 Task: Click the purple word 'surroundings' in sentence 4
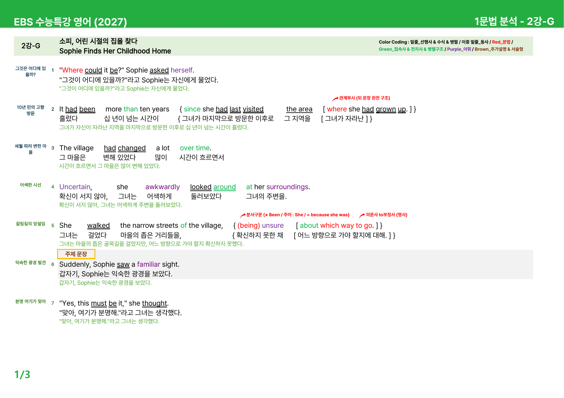tap(287, 187)
